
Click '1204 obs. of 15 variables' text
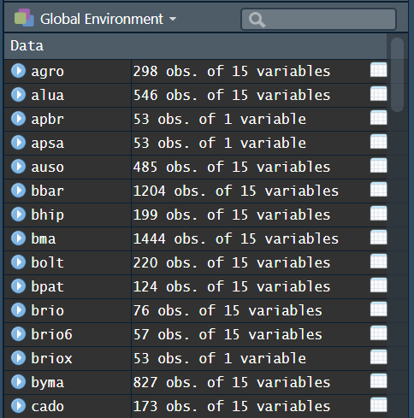pyautogui.click(x=236, y=191)
